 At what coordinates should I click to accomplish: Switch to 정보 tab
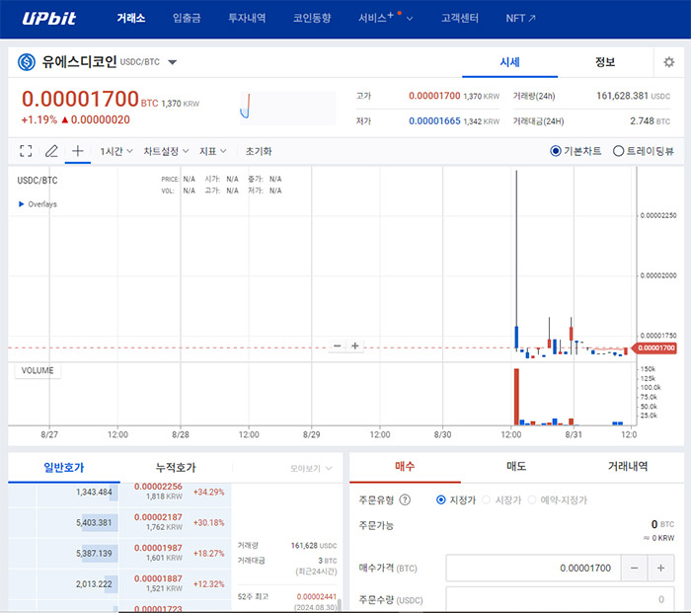pos(605,62)
